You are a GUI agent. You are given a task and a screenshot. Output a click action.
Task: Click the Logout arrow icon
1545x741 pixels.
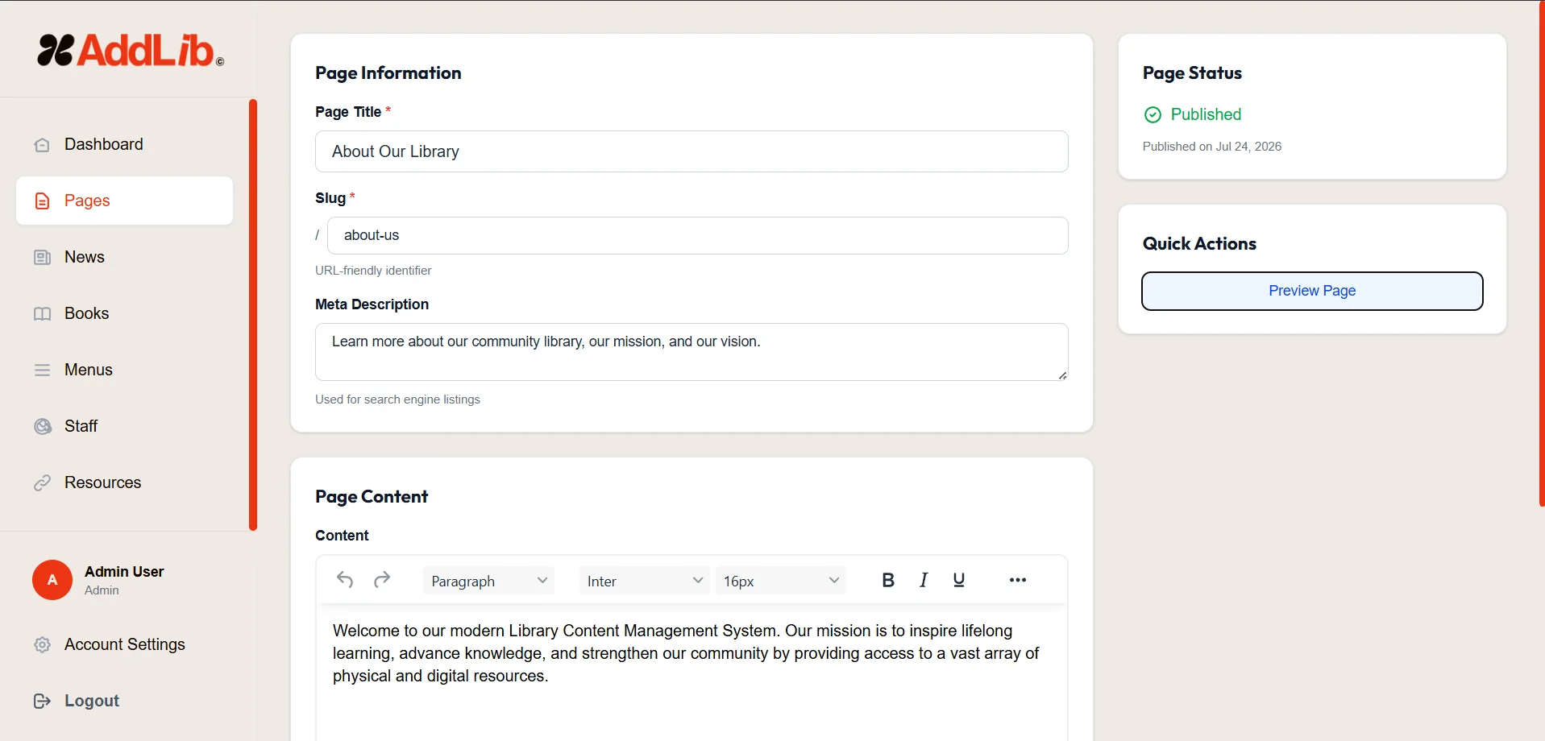pyautogui.click(x=42, y=702)
